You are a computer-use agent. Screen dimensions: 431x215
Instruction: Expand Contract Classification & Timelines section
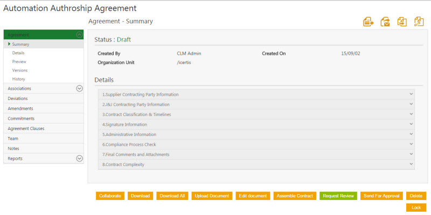tap(256, 114)
